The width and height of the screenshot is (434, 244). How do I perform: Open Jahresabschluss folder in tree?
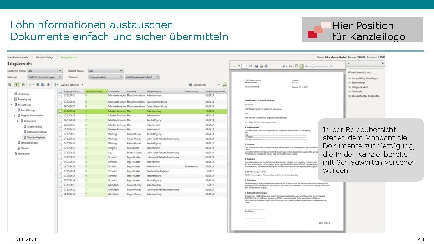(28, 143)
